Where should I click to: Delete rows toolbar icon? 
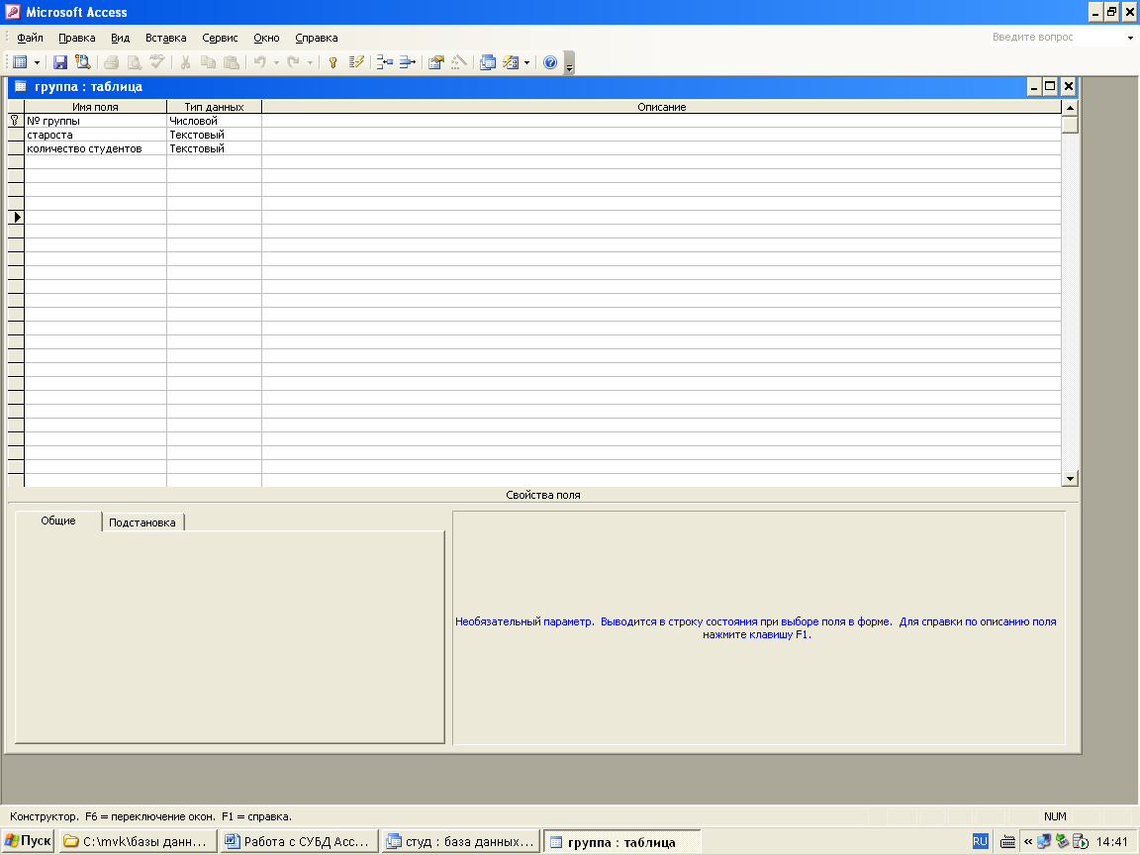[x=407, y=62]
